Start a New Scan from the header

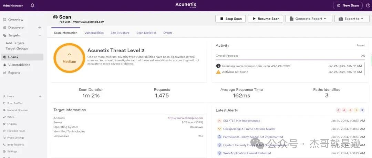[348, 5]
